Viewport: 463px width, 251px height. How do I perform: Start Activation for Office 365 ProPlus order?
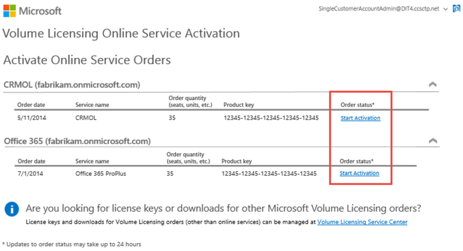[359, 173]
